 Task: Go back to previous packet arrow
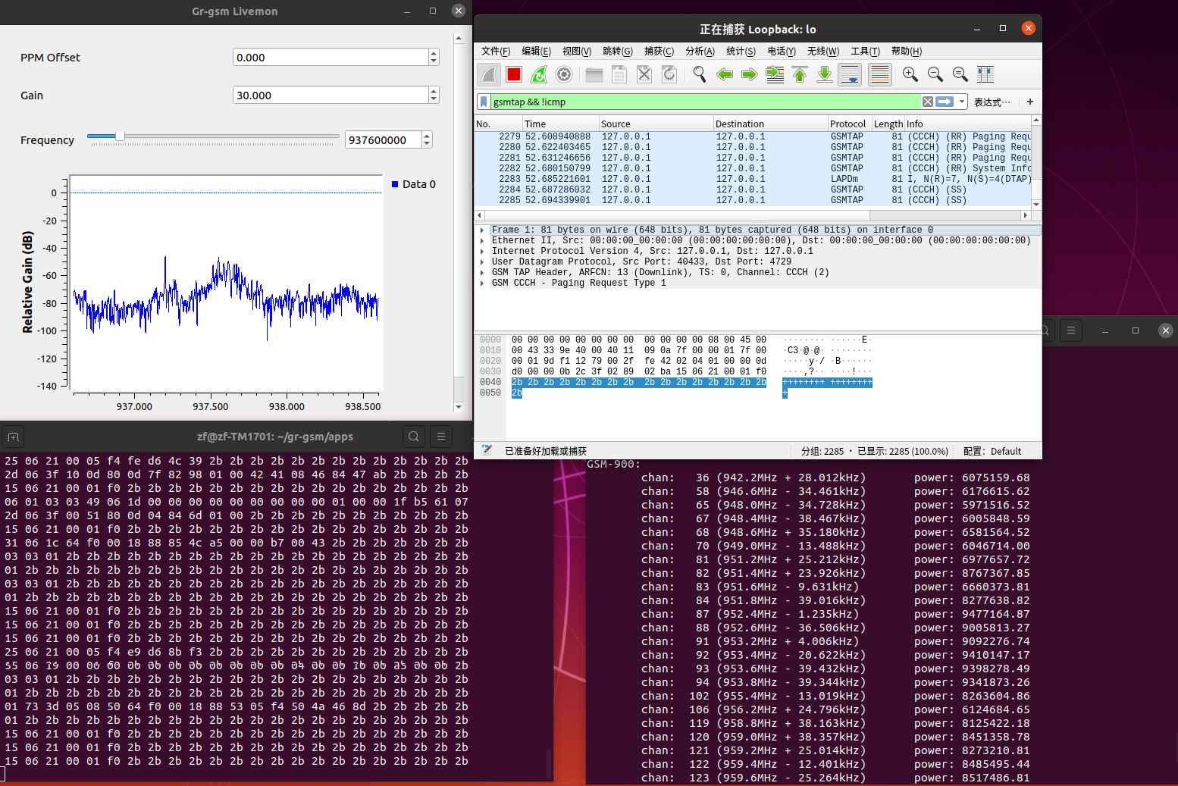pos(725,74)
